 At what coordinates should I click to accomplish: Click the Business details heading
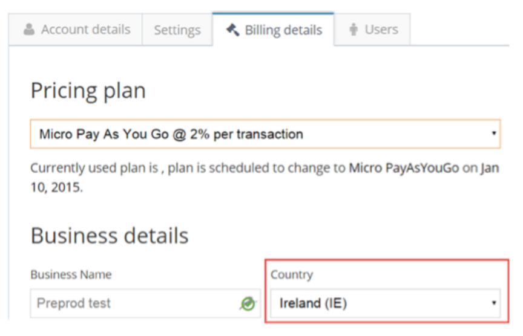point(110,236)
